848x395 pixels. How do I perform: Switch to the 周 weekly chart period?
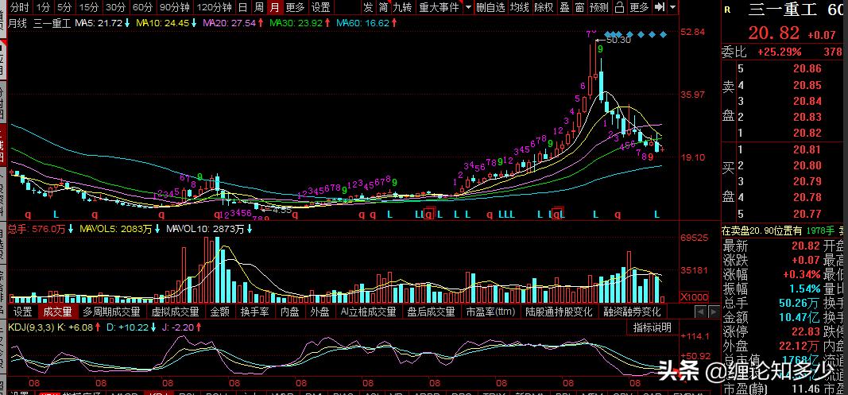pos(258,7)
